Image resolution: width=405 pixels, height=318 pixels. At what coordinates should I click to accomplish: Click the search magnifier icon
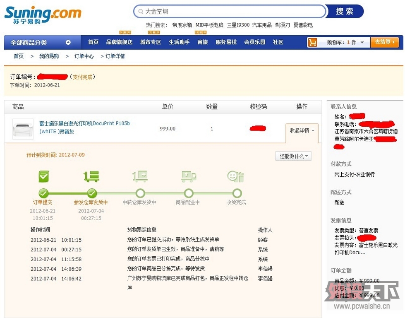click(x=141, y=11)
